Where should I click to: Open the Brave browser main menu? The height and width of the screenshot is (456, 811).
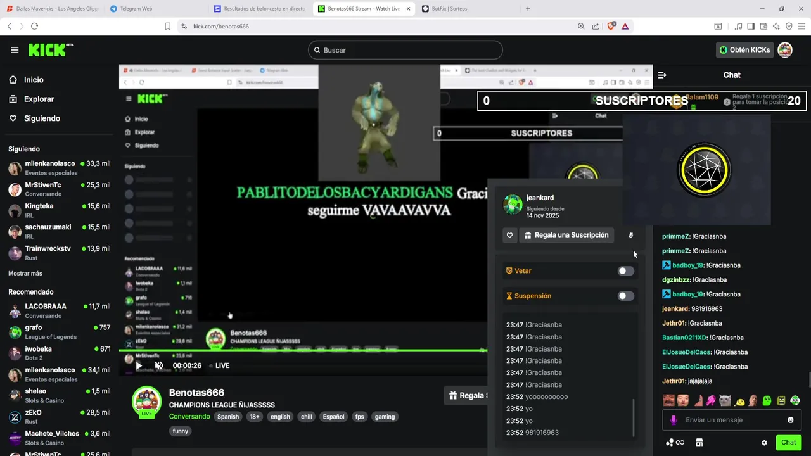pyautogui.click(x=801, y=26)
